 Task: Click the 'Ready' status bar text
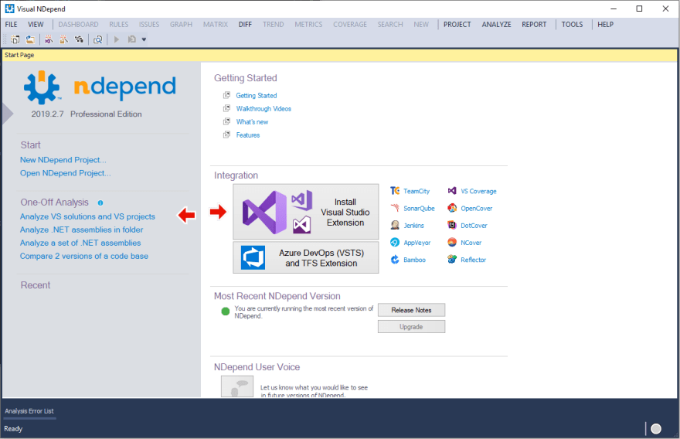(13, 429)
